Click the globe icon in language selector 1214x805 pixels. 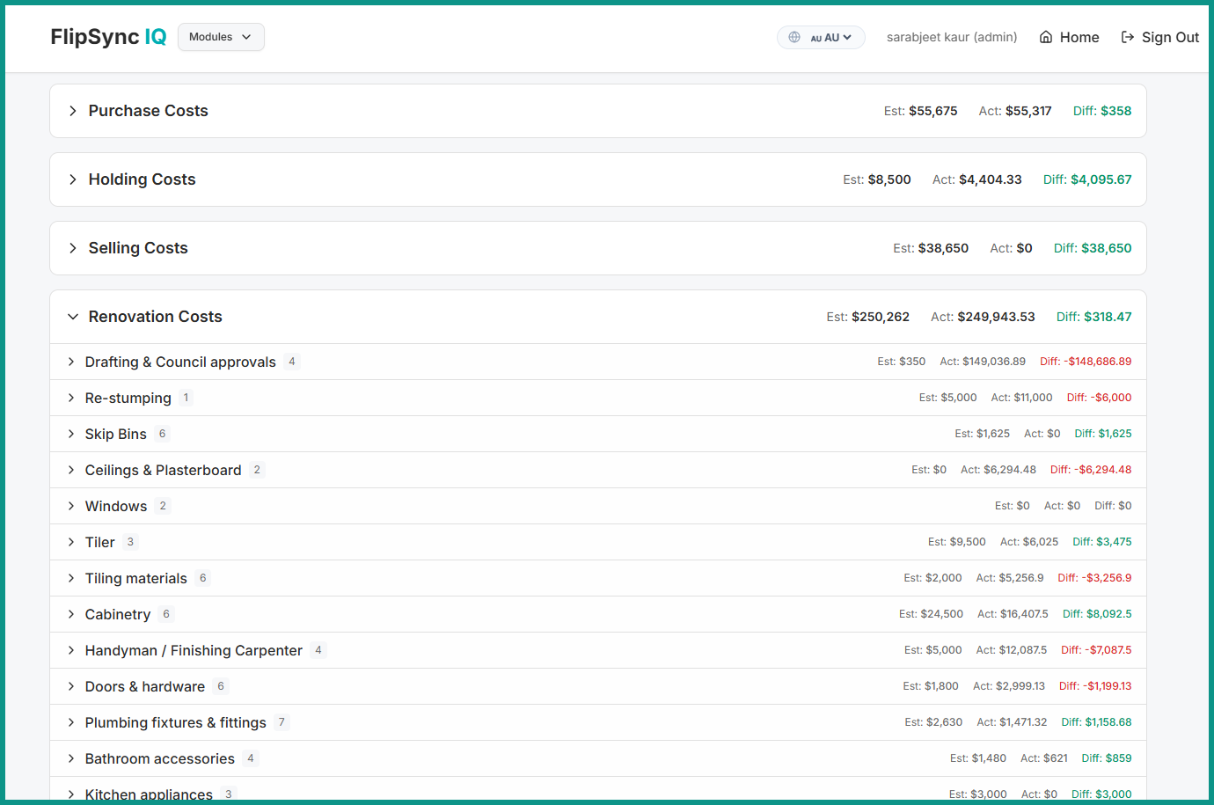(x=794, y=37)
